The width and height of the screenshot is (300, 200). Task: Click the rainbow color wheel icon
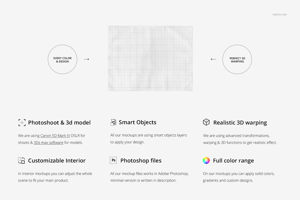click(206, 160)
